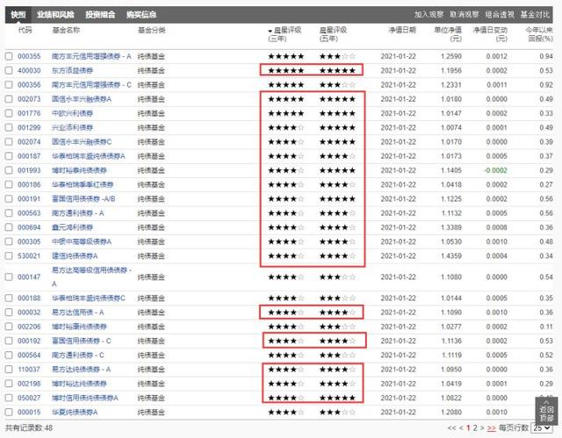Open fund code link 000563

[29, 213]
